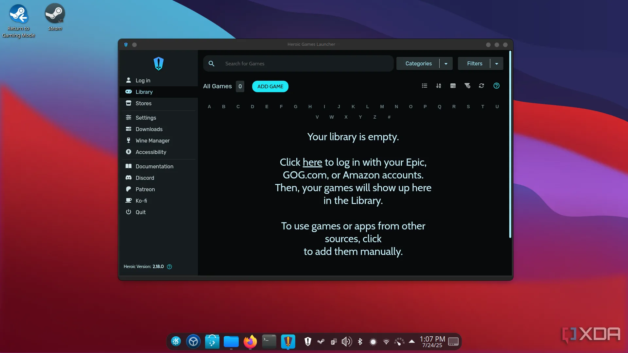Open the Dolphin file manager in taskbar

[x=231, y=342]
